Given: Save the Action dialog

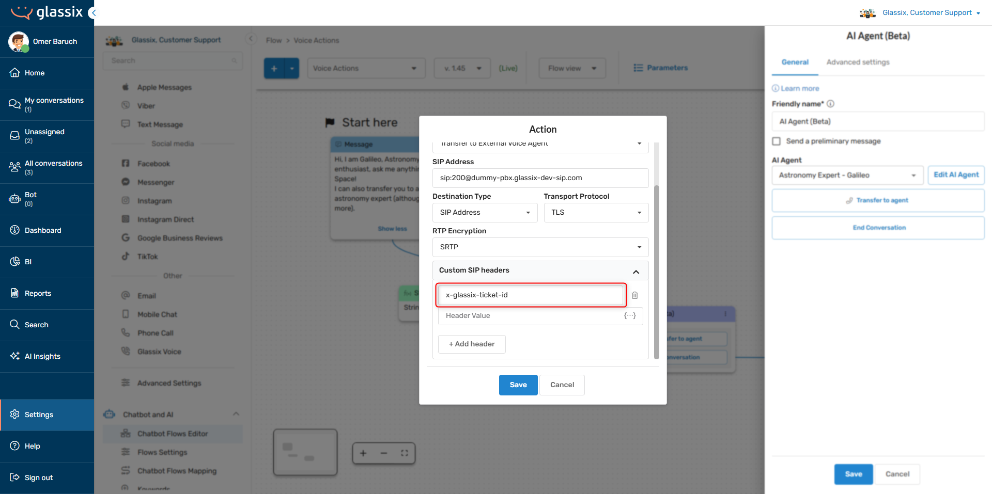Looking at the screenshot, I should click(x=518, y=385).
